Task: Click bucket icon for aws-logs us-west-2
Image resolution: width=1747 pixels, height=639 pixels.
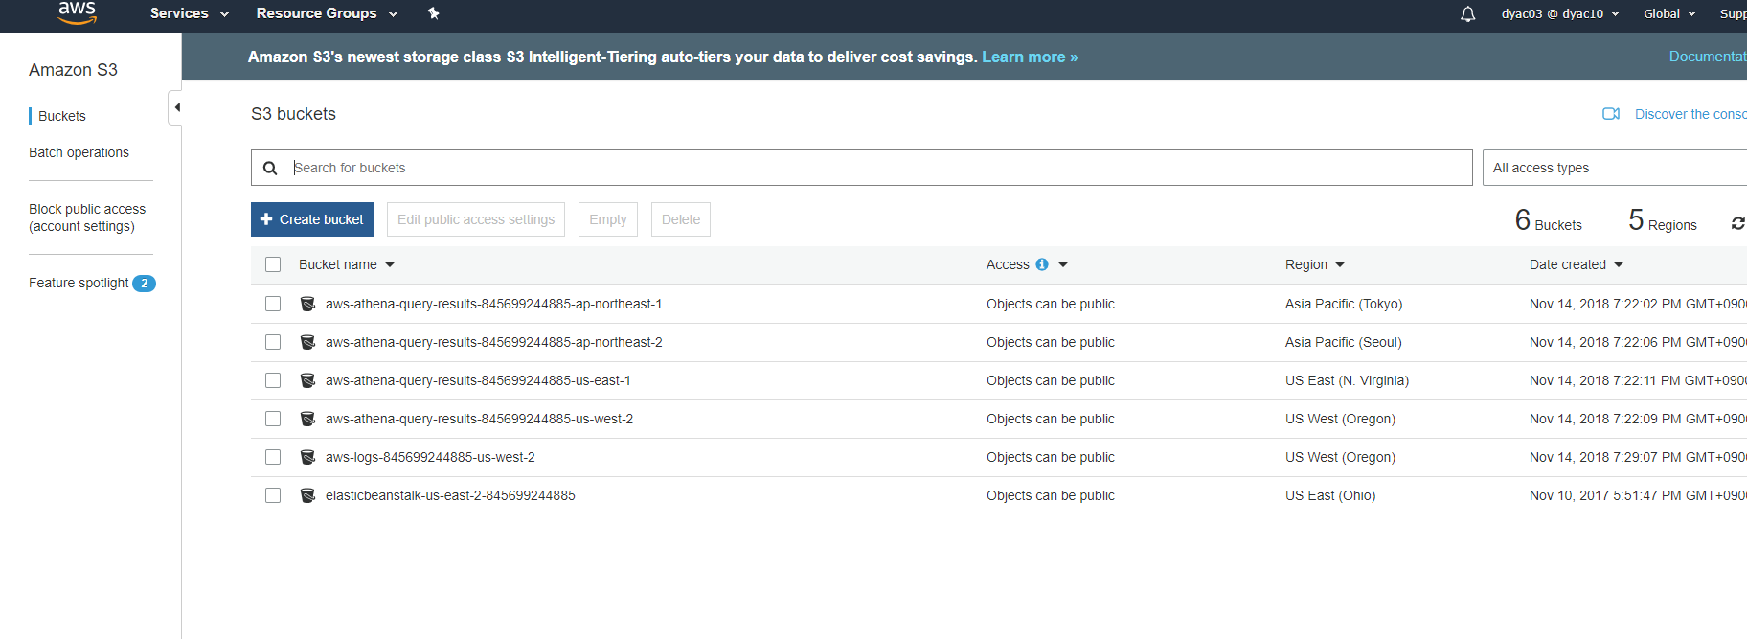Action: pyautogui.click(x=307, y=457)
